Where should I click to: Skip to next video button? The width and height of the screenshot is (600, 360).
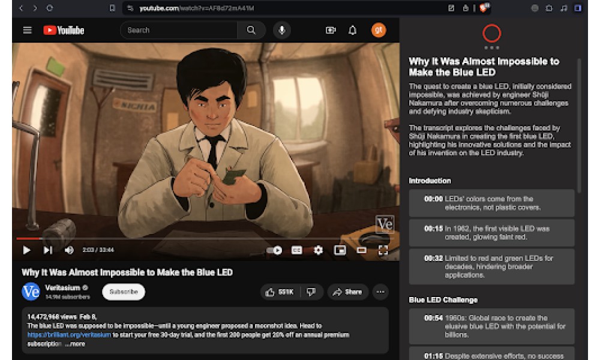(x=48, y=250)
